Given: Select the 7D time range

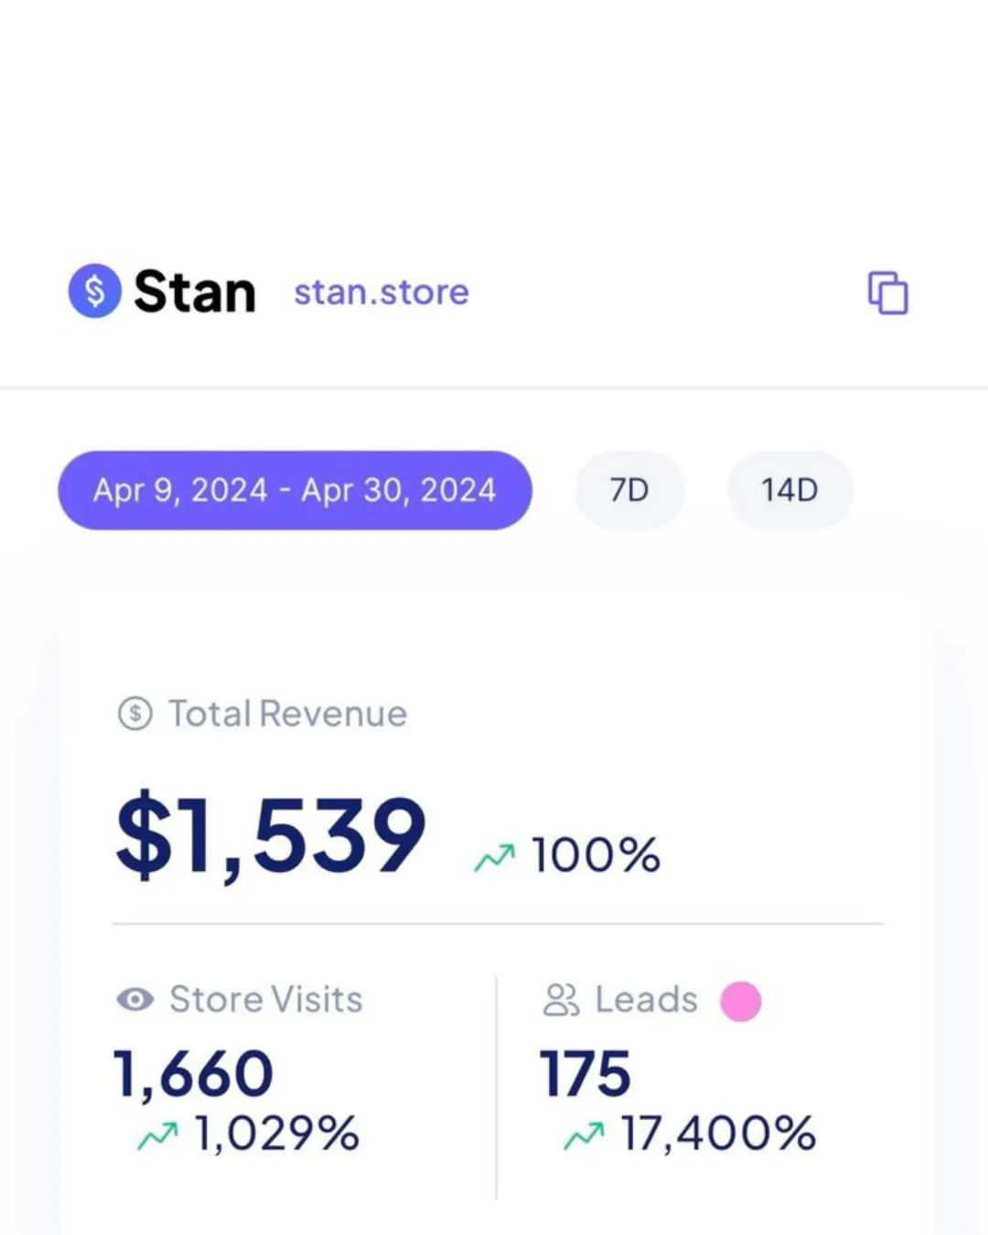Looking at the screenshot, I should pos(629,490).
